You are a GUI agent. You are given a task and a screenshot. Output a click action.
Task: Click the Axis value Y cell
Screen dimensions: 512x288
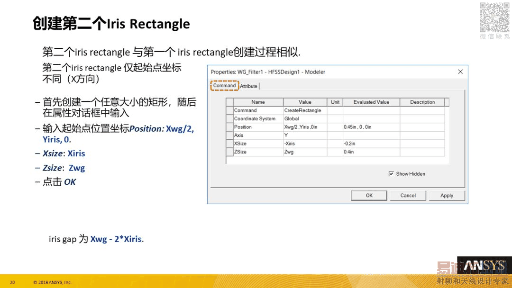point(305,135)
